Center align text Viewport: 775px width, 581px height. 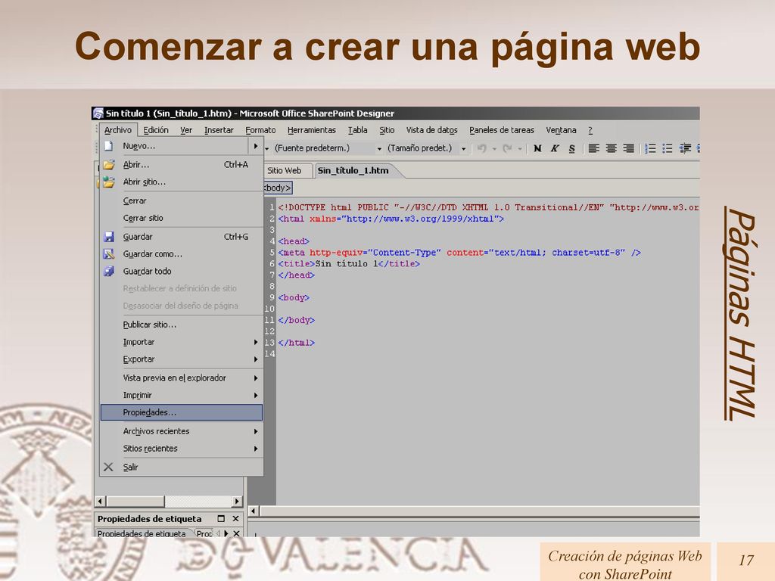click(x=611, y=148)
